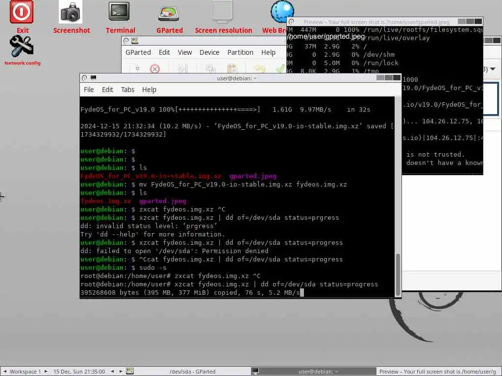The width and height of the screenshot is (502, 376).
Task: Click the Preview window Debian swirl menu icon
Action: coord(291,22)
